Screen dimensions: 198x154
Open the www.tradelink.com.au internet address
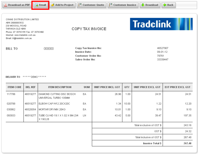coord(25,35)
